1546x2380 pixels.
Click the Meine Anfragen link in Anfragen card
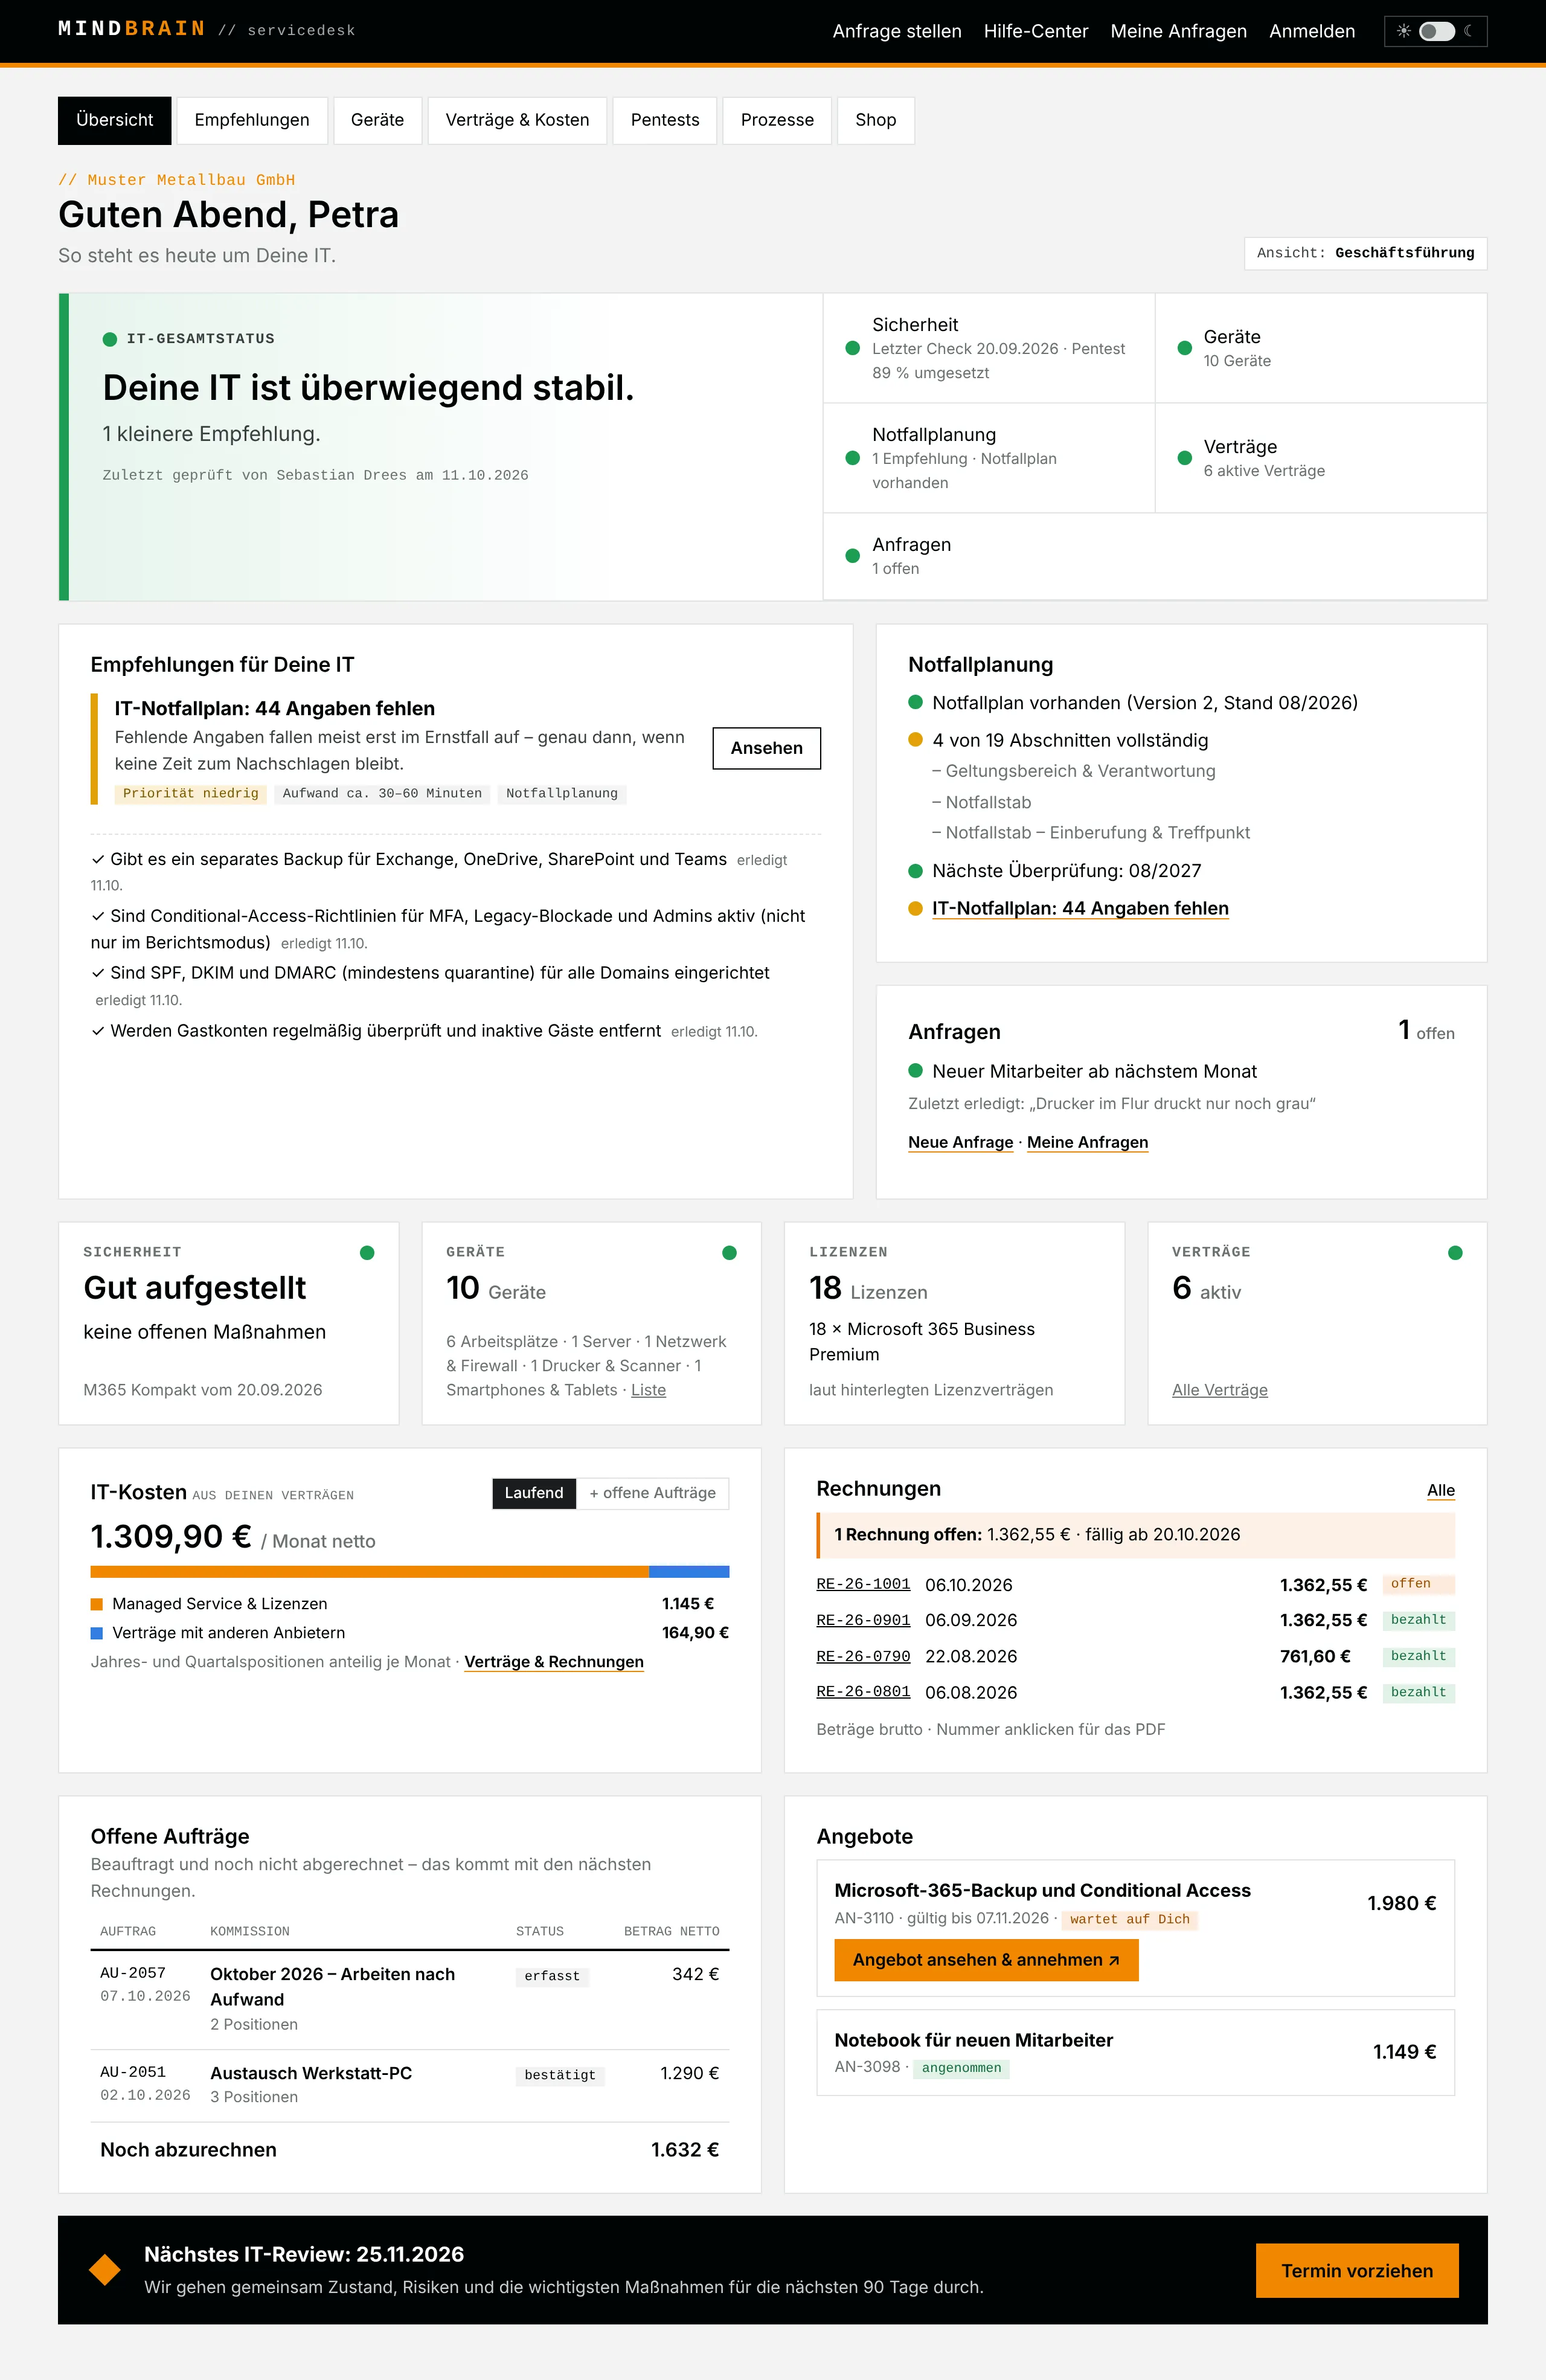[x=1087, y=1142]
